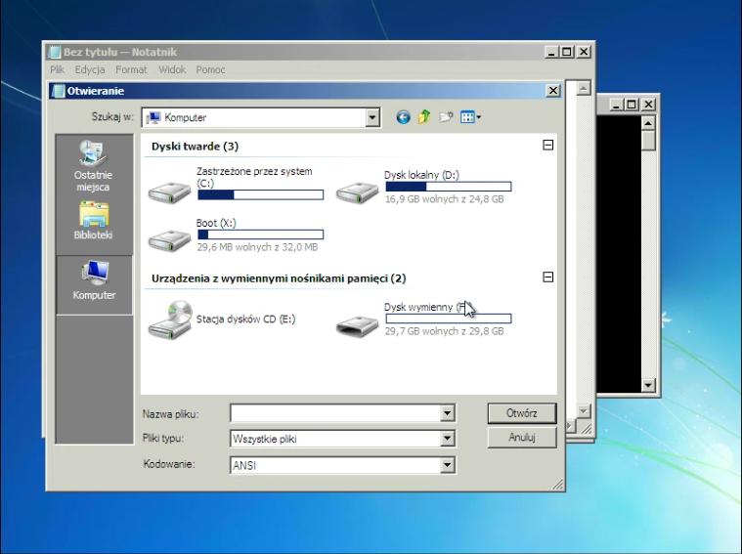Screen dimensions: 742x554
Task: Open the Widok menu
Action: (x=172, y=69)
